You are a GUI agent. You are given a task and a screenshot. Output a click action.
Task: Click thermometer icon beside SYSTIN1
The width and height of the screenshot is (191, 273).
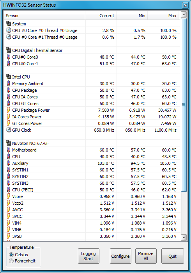click(8, 170)
